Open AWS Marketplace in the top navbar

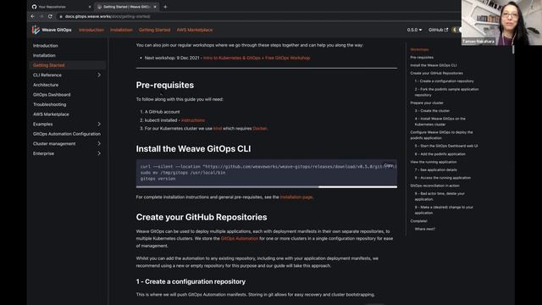point(195,30)
